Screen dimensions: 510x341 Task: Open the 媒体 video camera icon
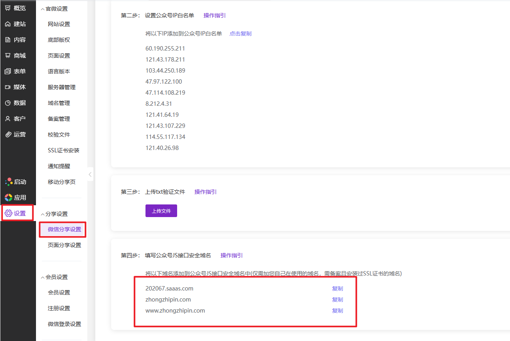point(8,87)
